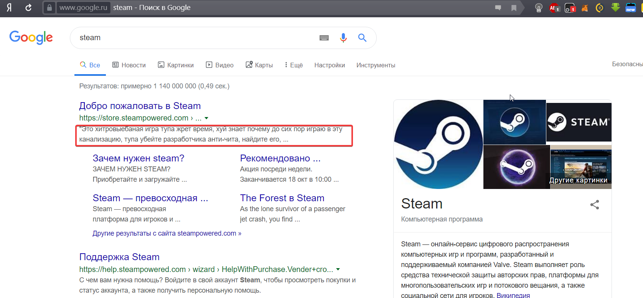This screenshot has width=643, height=298.
Task: Open the comments bubble icon in address bar
Action: (498, 8)
